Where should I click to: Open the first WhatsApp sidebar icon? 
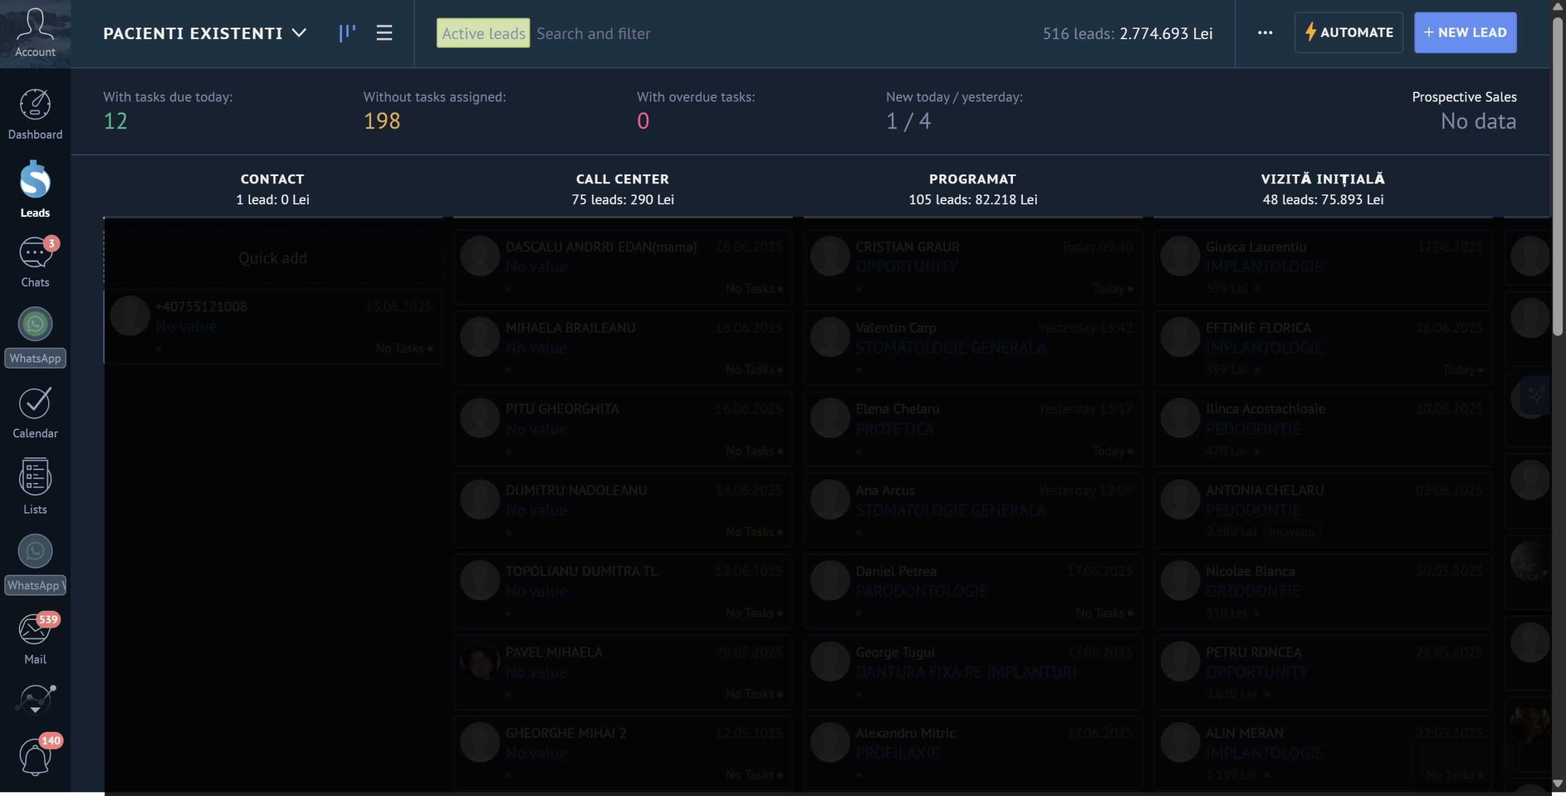point(35,324)
